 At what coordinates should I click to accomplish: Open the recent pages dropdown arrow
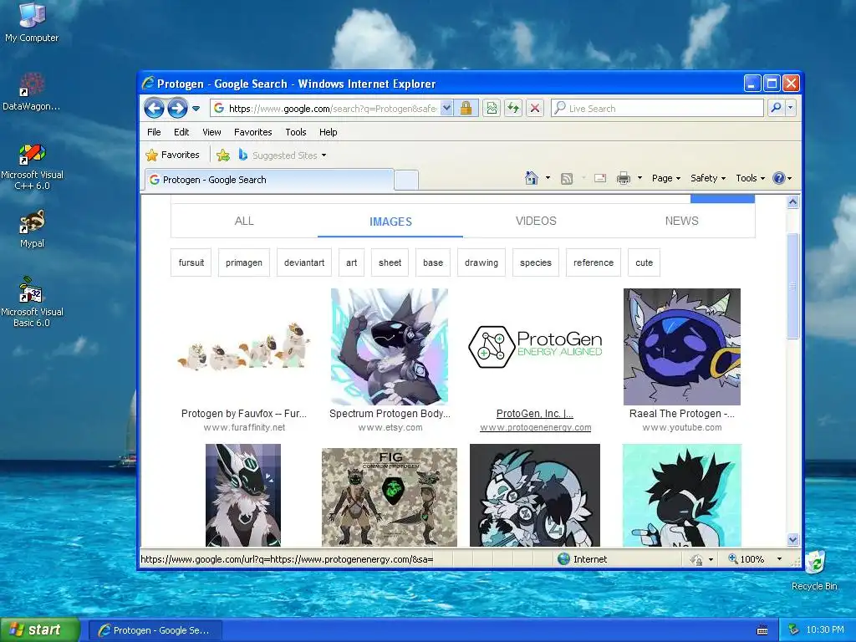(x=196, y=108)
